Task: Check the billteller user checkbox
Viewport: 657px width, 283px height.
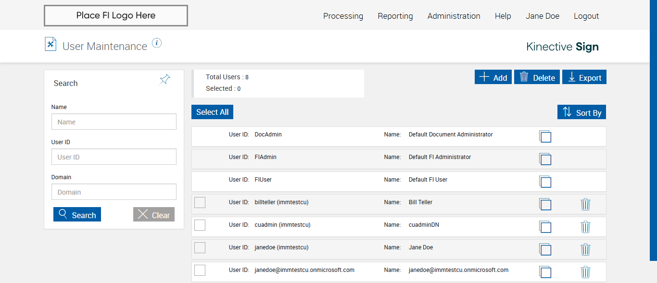Action: [200, 203]
